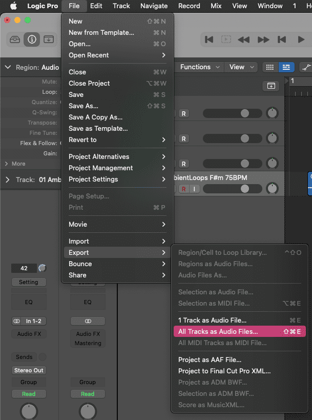Open the Mix menu

pos(216,6)
